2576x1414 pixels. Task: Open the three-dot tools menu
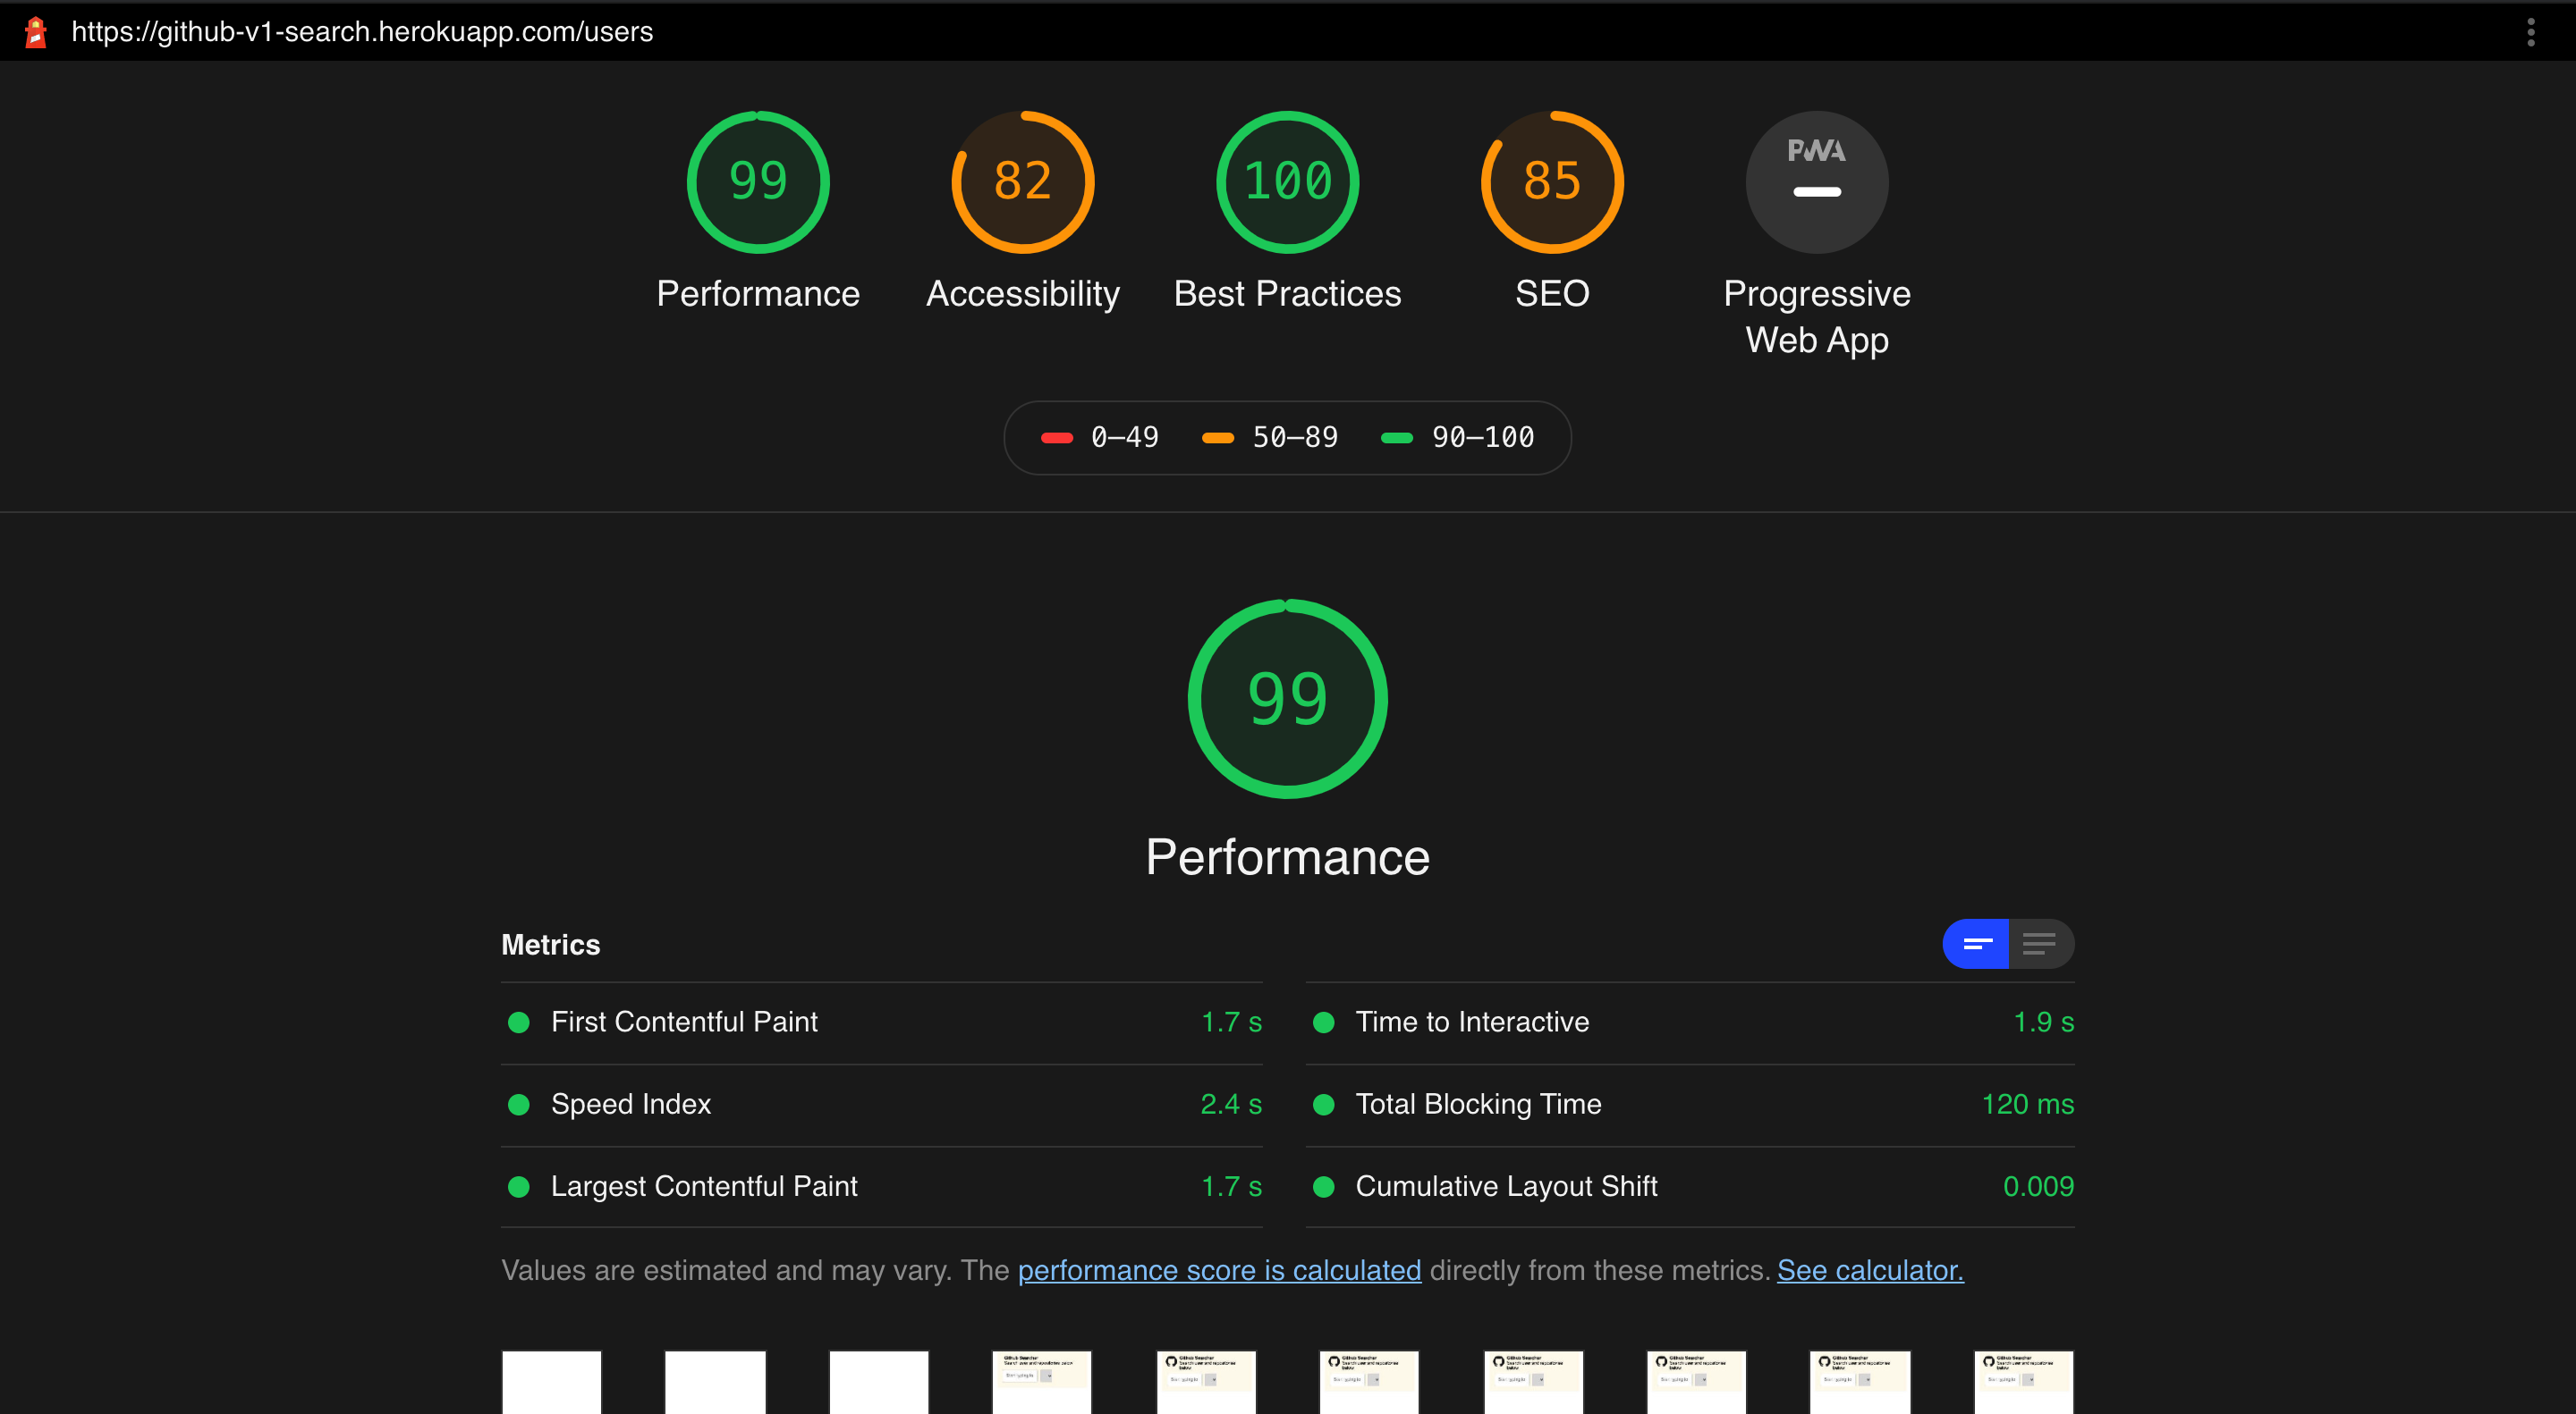pos(2530,32)
